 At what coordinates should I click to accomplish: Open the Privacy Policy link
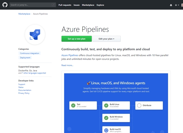[x=24, y=93]
